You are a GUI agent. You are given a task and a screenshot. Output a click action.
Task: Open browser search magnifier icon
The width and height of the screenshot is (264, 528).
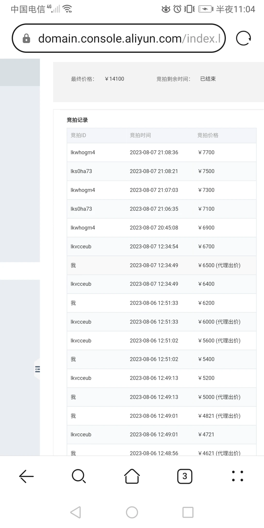[x=79, y=476]
